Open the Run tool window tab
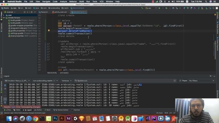 click(8, 110)
